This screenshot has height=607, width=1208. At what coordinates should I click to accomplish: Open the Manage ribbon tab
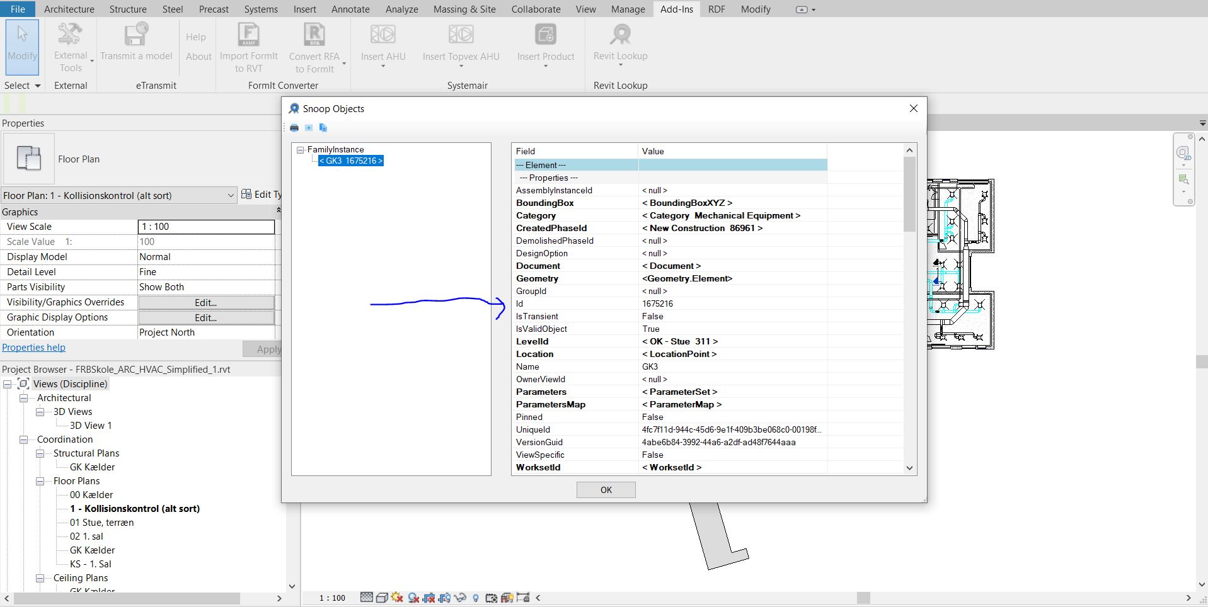coord(628,9)
